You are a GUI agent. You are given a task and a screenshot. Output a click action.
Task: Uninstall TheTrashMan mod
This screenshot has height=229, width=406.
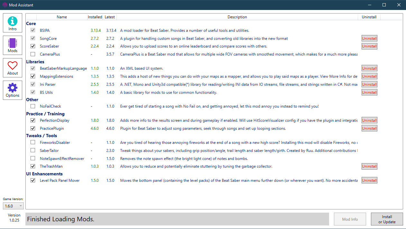point(369,166)
